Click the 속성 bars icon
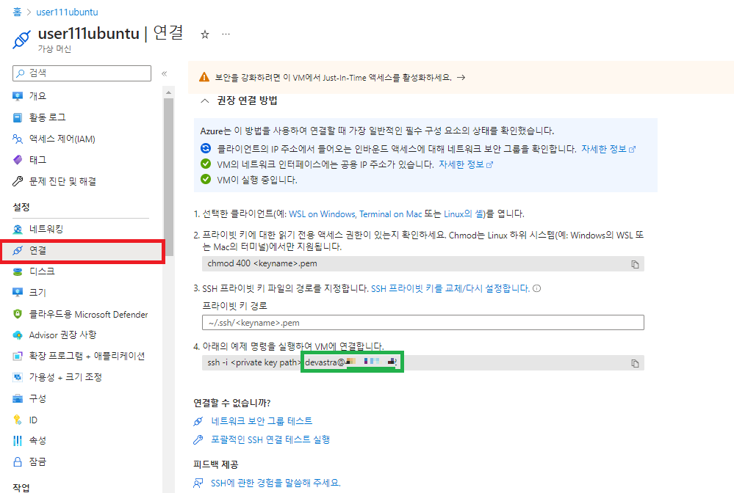734x493 pixels. (18, 440)
